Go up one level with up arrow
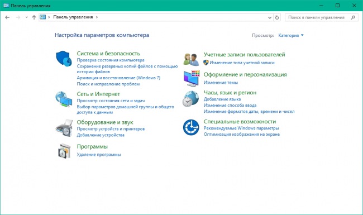Image resolution: width=363 pixels, height=215 pixels. click(x=34, y=17)
